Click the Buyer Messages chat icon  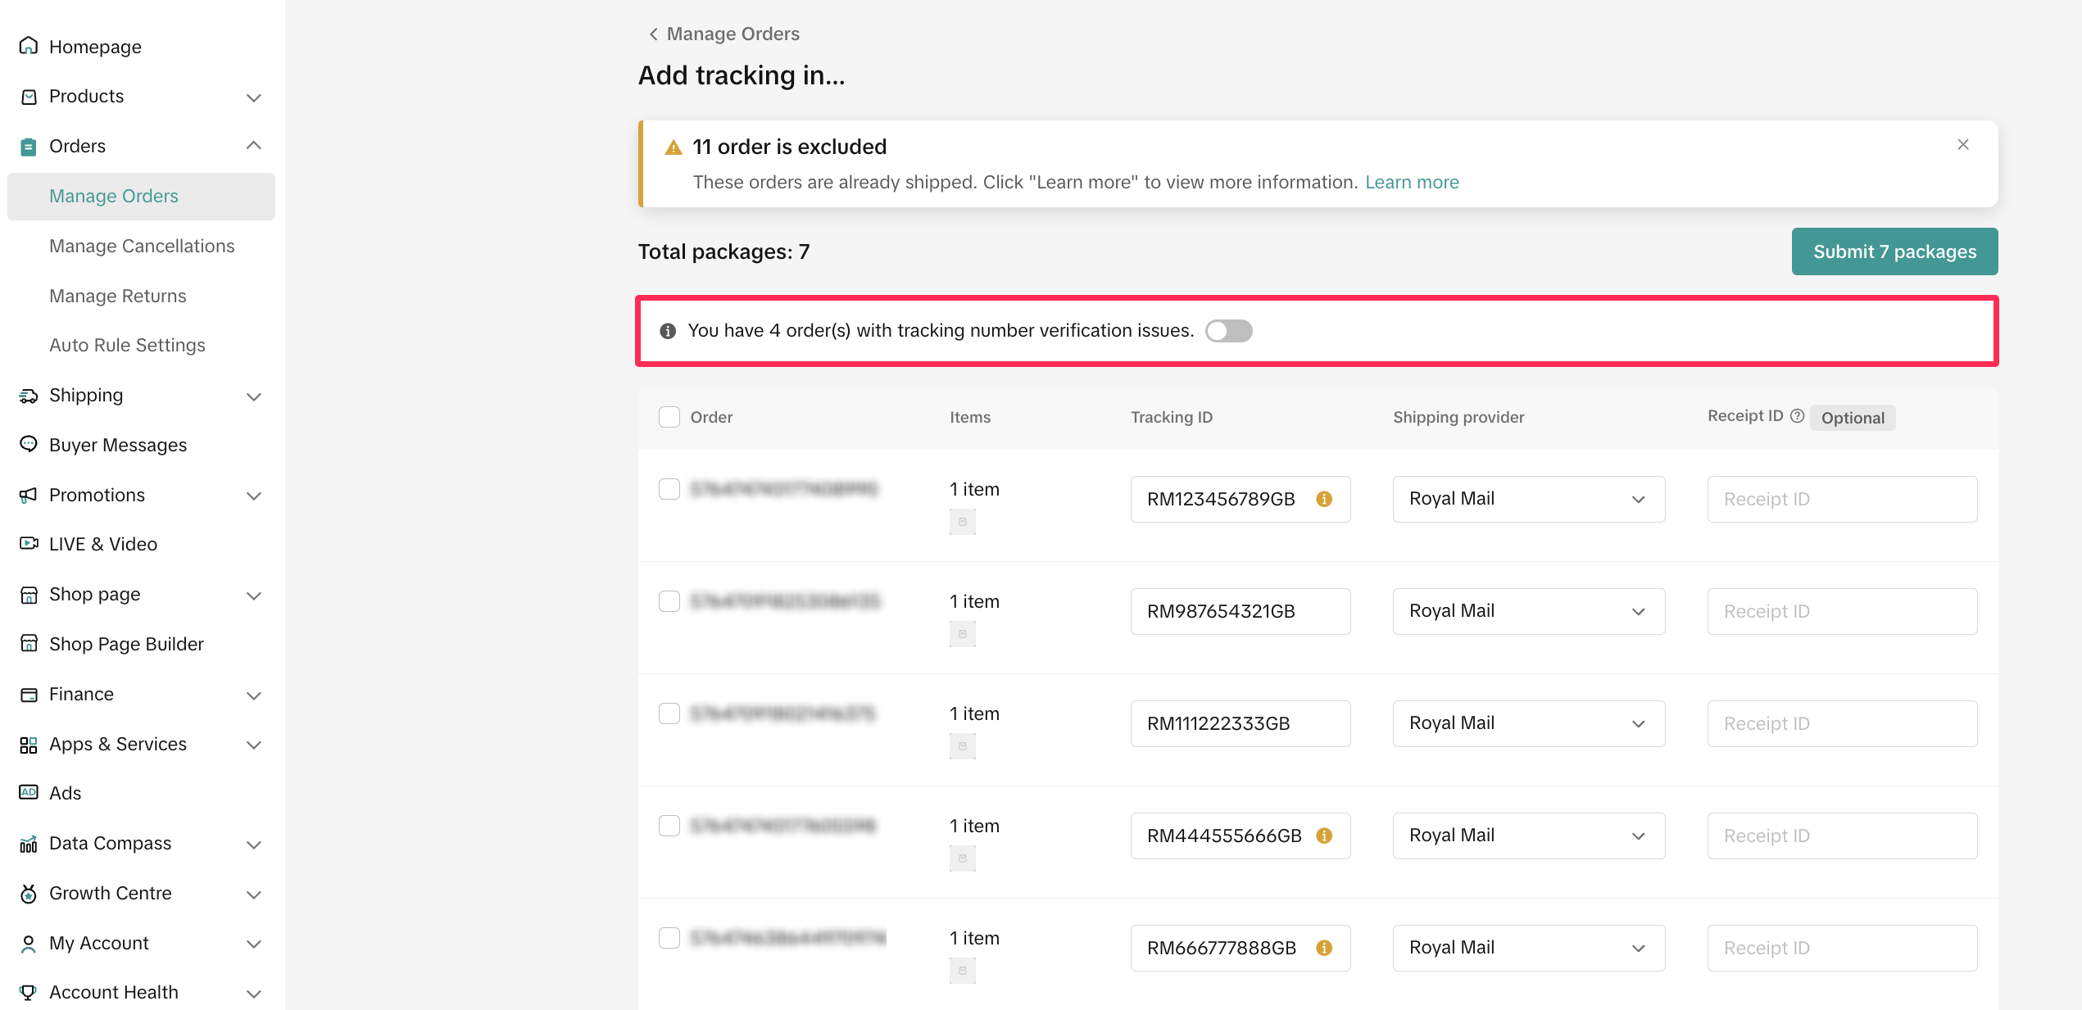point(29,444)
